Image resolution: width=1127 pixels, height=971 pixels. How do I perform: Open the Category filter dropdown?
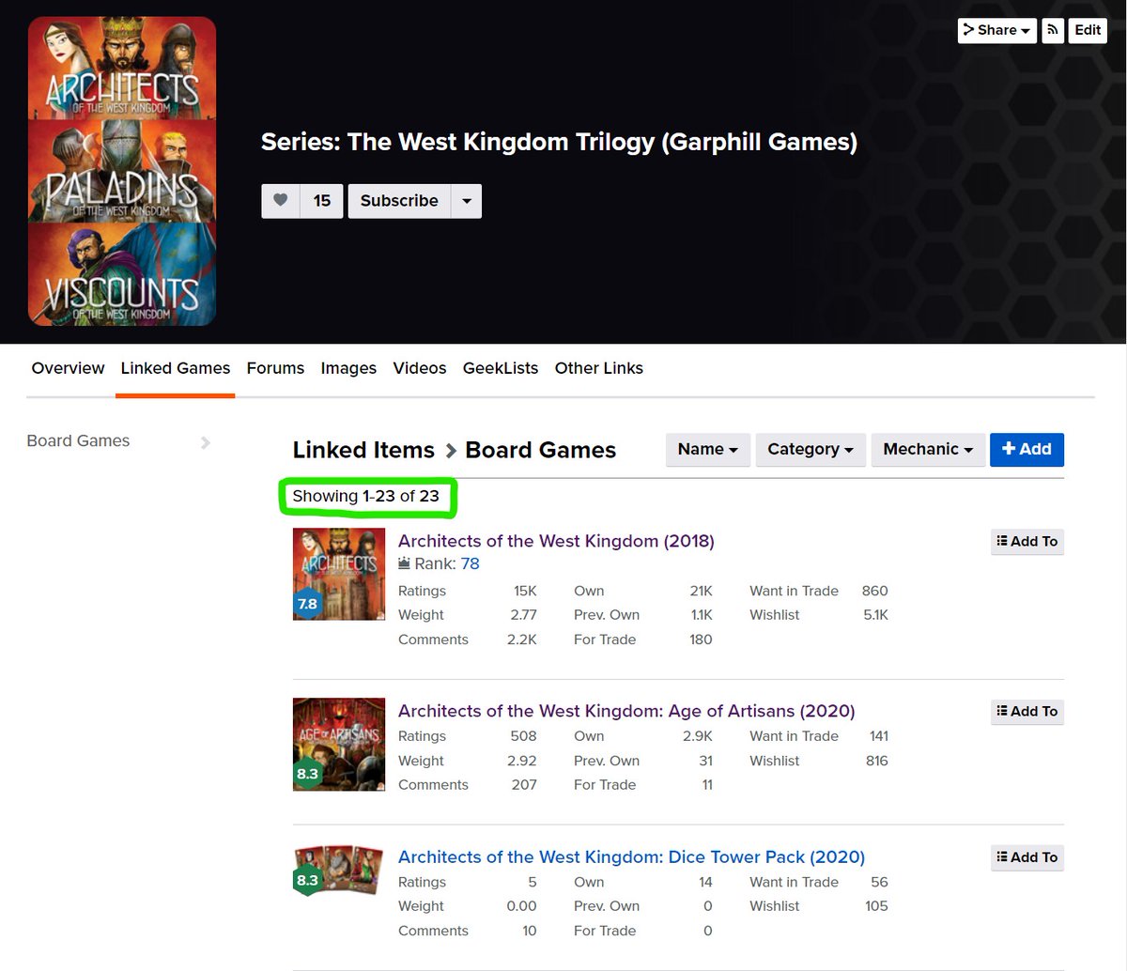pos(810,450)
